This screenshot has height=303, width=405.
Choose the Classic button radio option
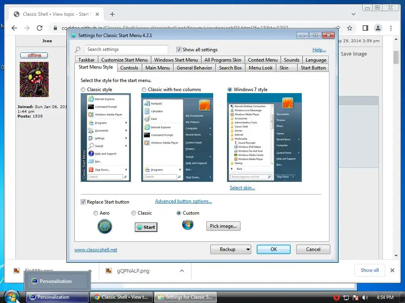pos(134,213)
